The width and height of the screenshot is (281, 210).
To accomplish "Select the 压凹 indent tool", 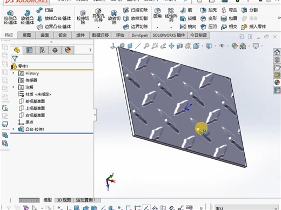I will (209, 27).
